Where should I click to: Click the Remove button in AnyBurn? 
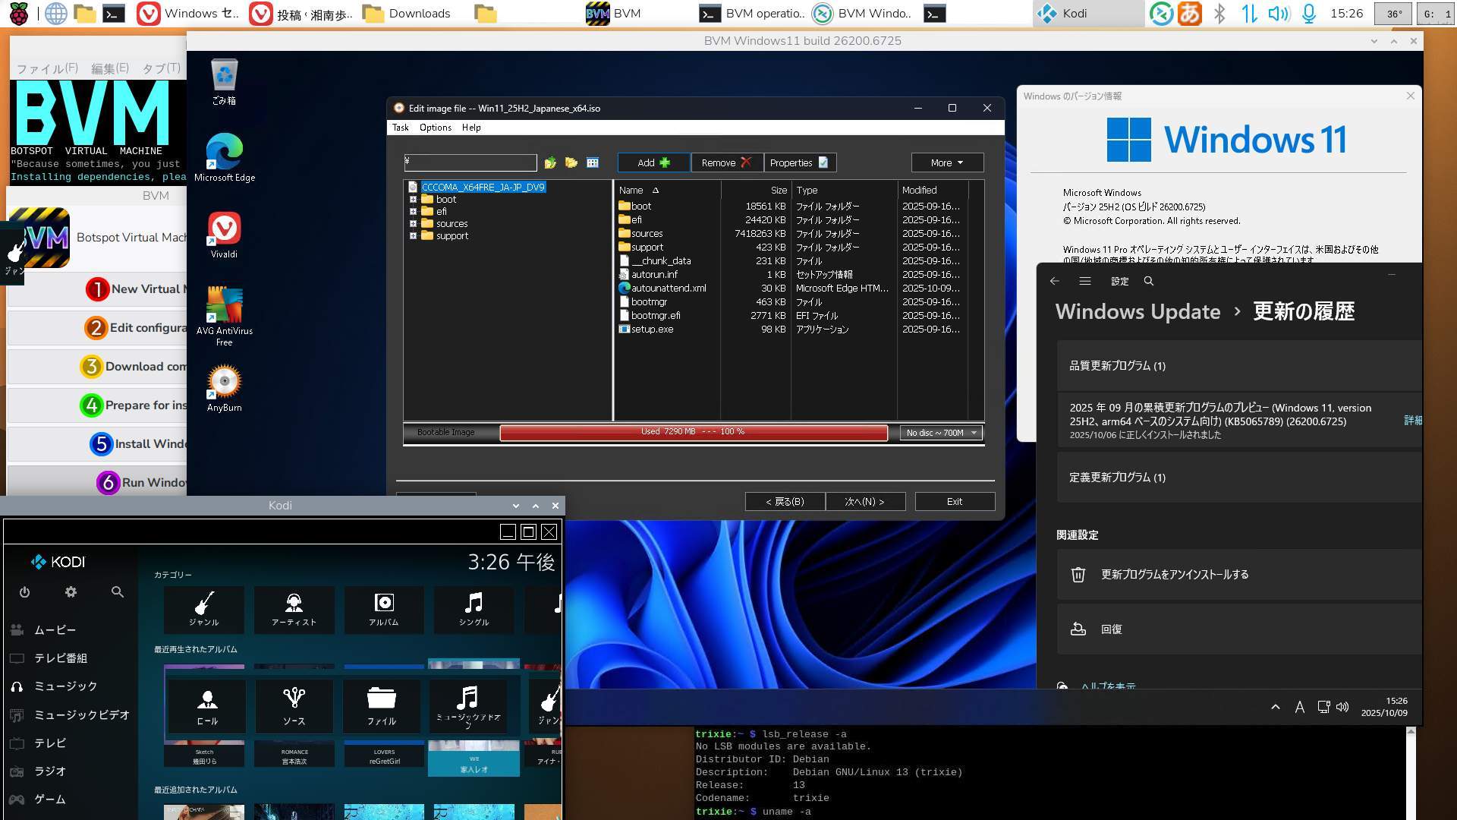[x=725, y=162]
